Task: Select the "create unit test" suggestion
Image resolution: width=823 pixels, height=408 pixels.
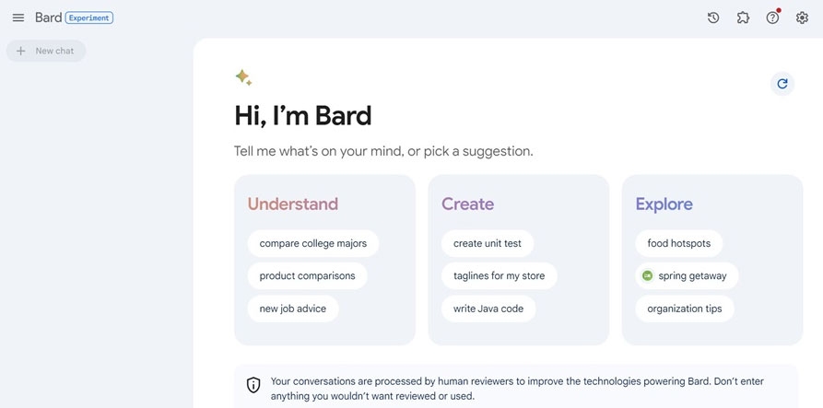Action: (x=487, y=243)
